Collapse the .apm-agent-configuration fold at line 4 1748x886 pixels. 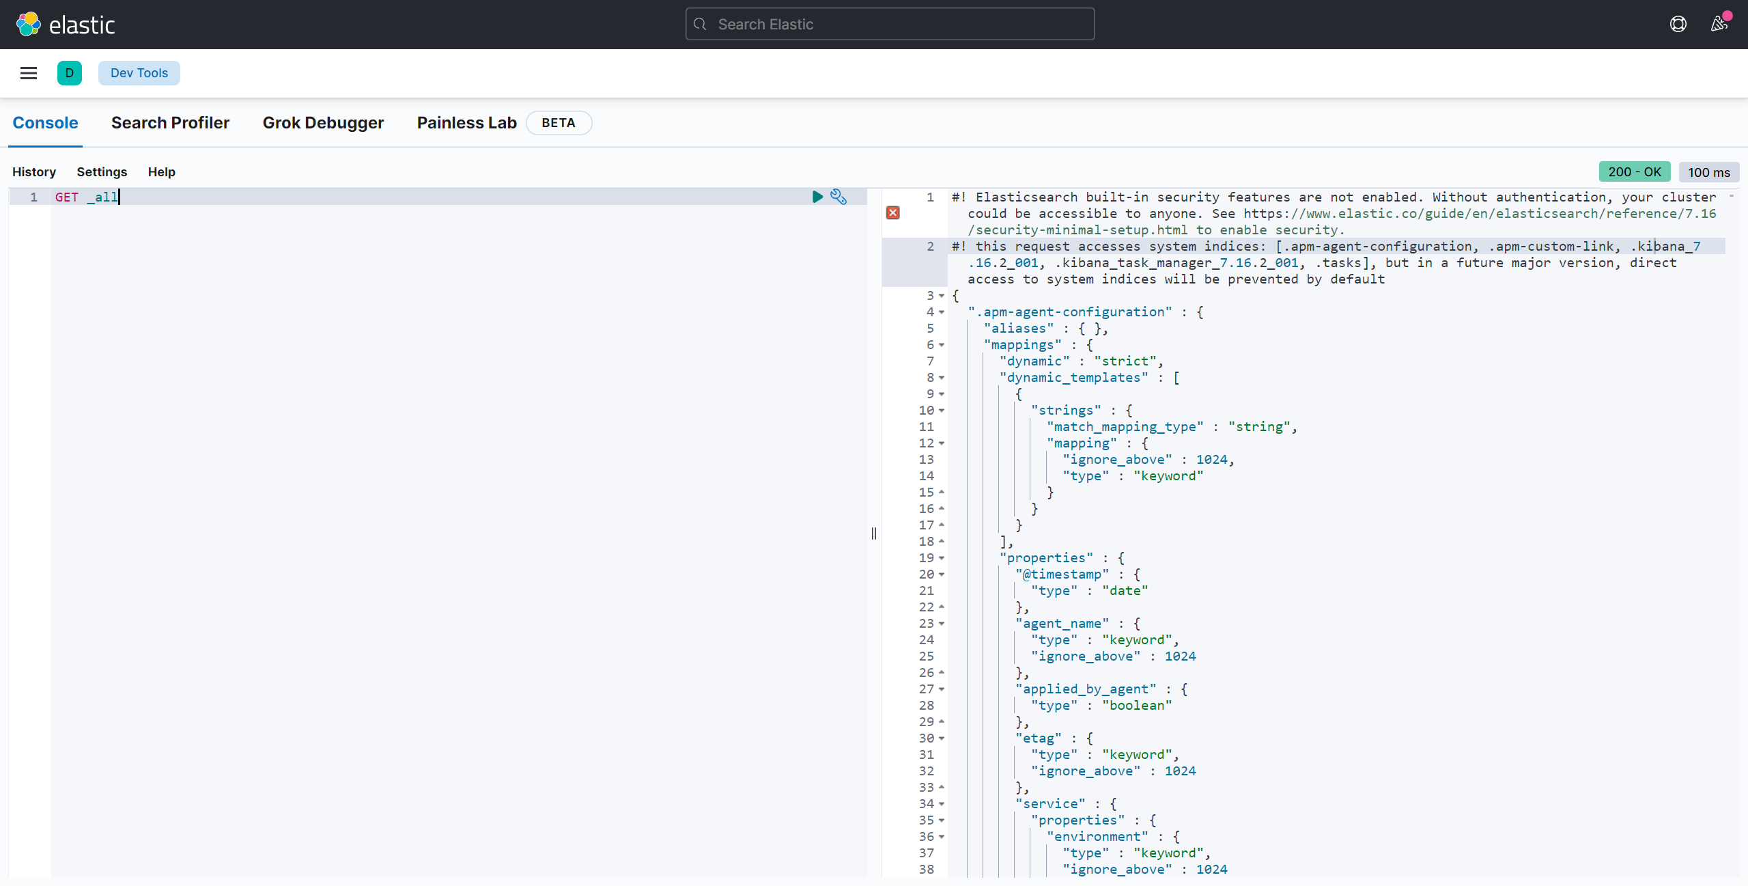pyautogui.click(x=942, y=312)
